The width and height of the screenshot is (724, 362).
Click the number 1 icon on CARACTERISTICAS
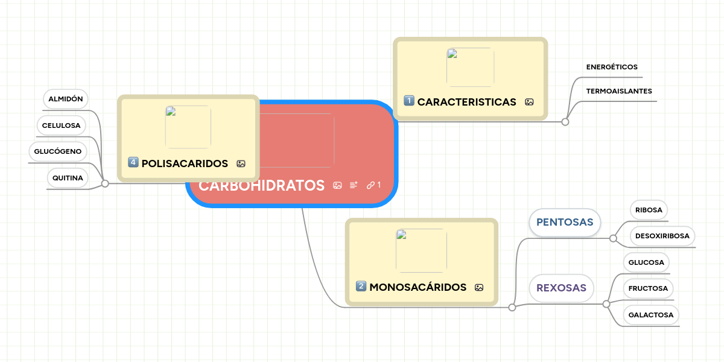coord(408,101)
